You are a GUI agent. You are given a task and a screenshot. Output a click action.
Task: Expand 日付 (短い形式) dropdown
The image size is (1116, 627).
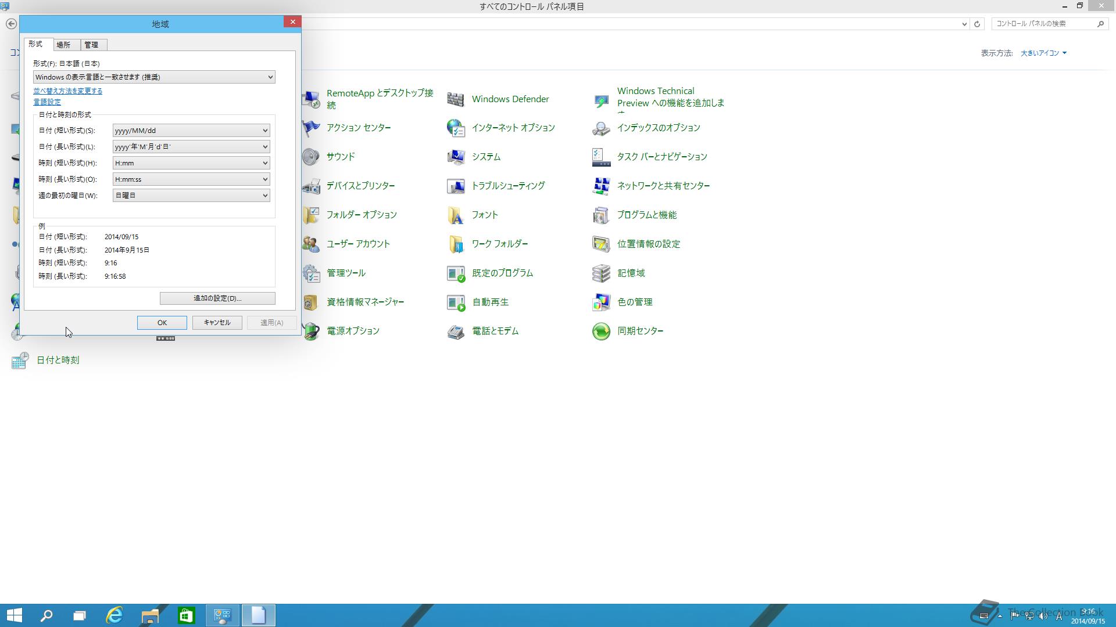pyautogui.click(x=191, y=131)
